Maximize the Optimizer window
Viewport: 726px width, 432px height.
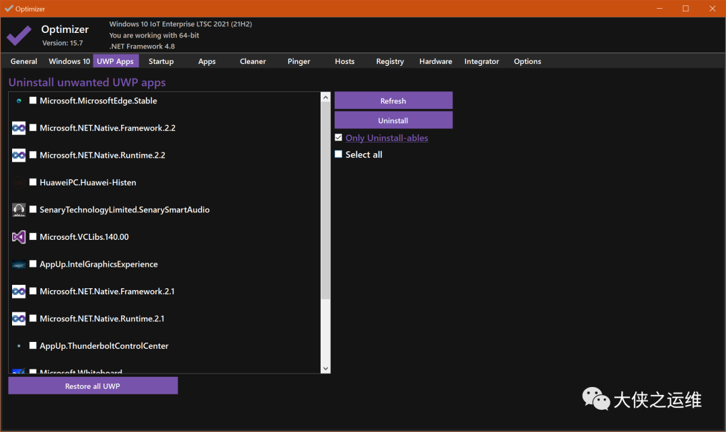[x=686, y=8]
